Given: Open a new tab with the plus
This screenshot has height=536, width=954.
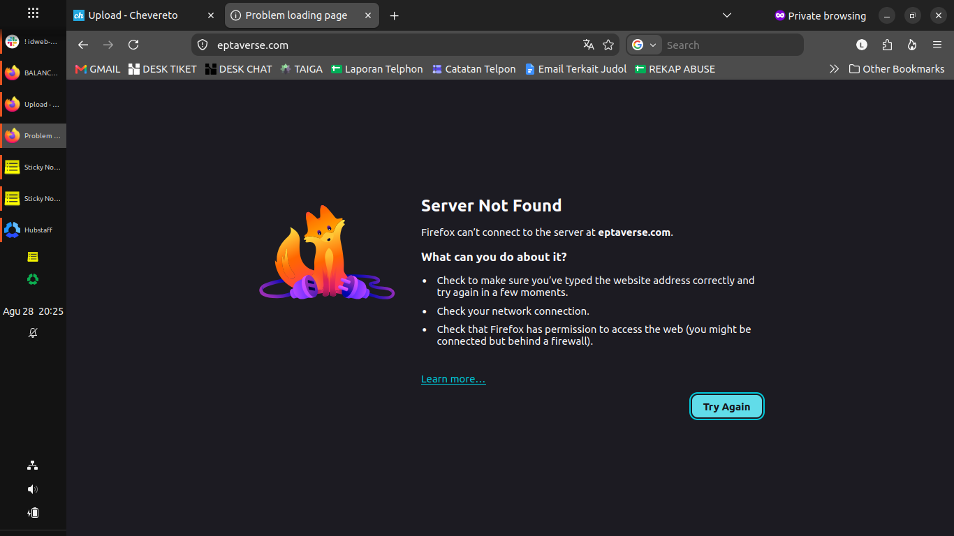Looking at the screenshot, I should click(x=395, y=15).
